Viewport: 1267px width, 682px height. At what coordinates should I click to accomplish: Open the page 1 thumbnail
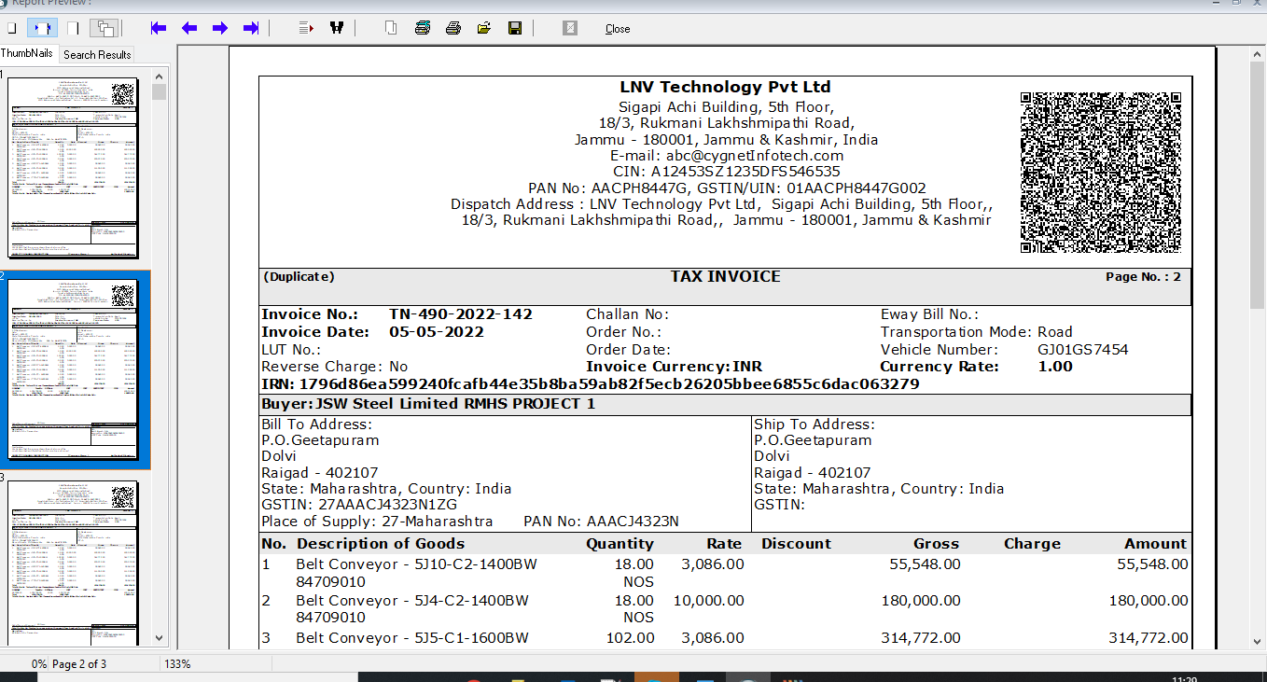(73, 168)
